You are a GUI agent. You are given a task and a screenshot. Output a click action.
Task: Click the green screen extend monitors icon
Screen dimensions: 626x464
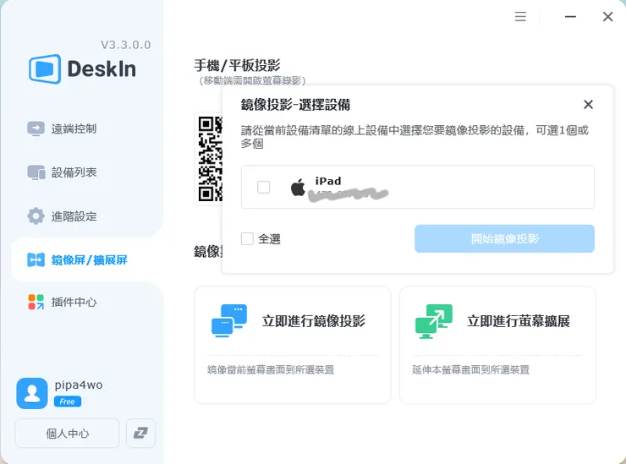(434, 321)
